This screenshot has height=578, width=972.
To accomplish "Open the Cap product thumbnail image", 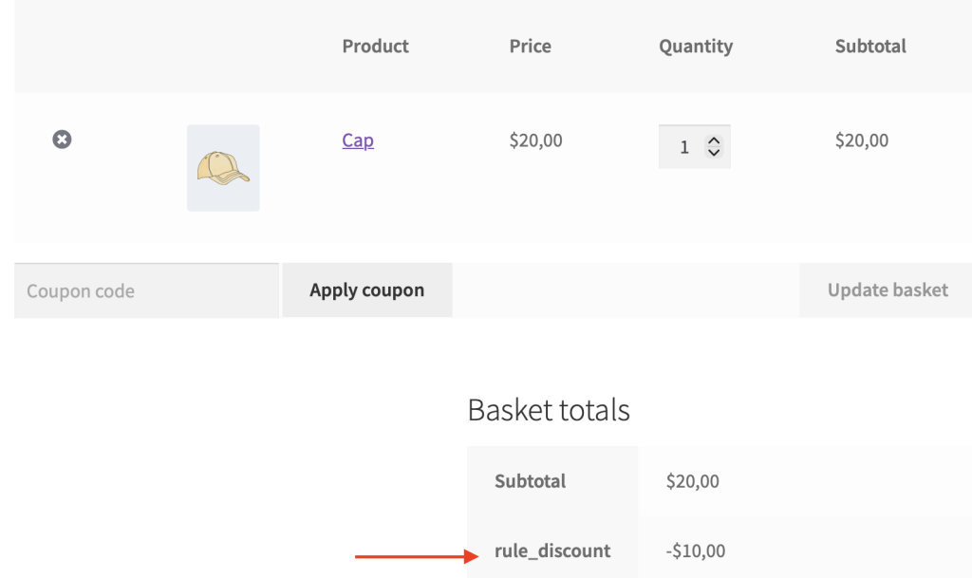I will [x=223, y=168].
